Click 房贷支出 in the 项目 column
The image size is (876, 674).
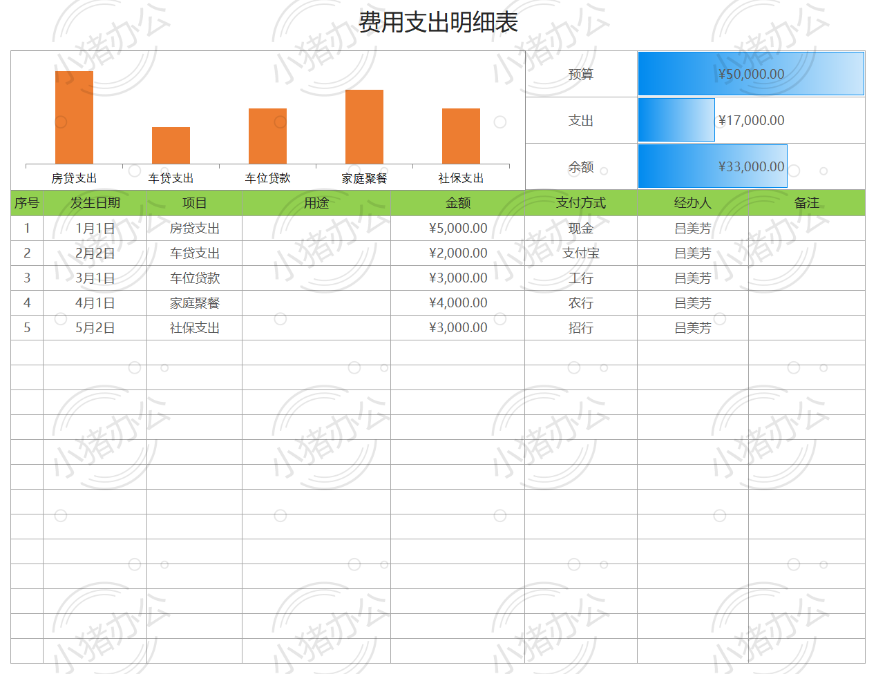point(194,229)
